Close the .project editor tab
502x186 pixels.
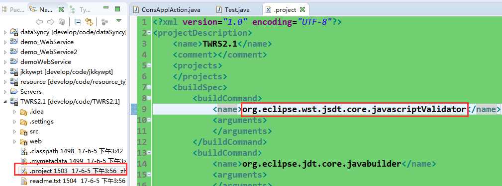(302, 9)
